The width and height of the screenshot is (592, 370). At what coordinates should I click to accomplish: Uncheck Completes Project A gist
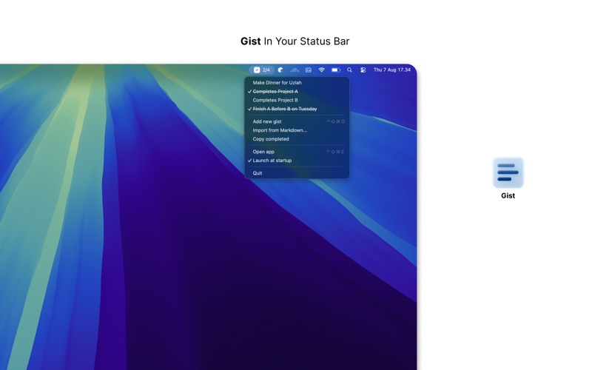[x=297, y=91]
